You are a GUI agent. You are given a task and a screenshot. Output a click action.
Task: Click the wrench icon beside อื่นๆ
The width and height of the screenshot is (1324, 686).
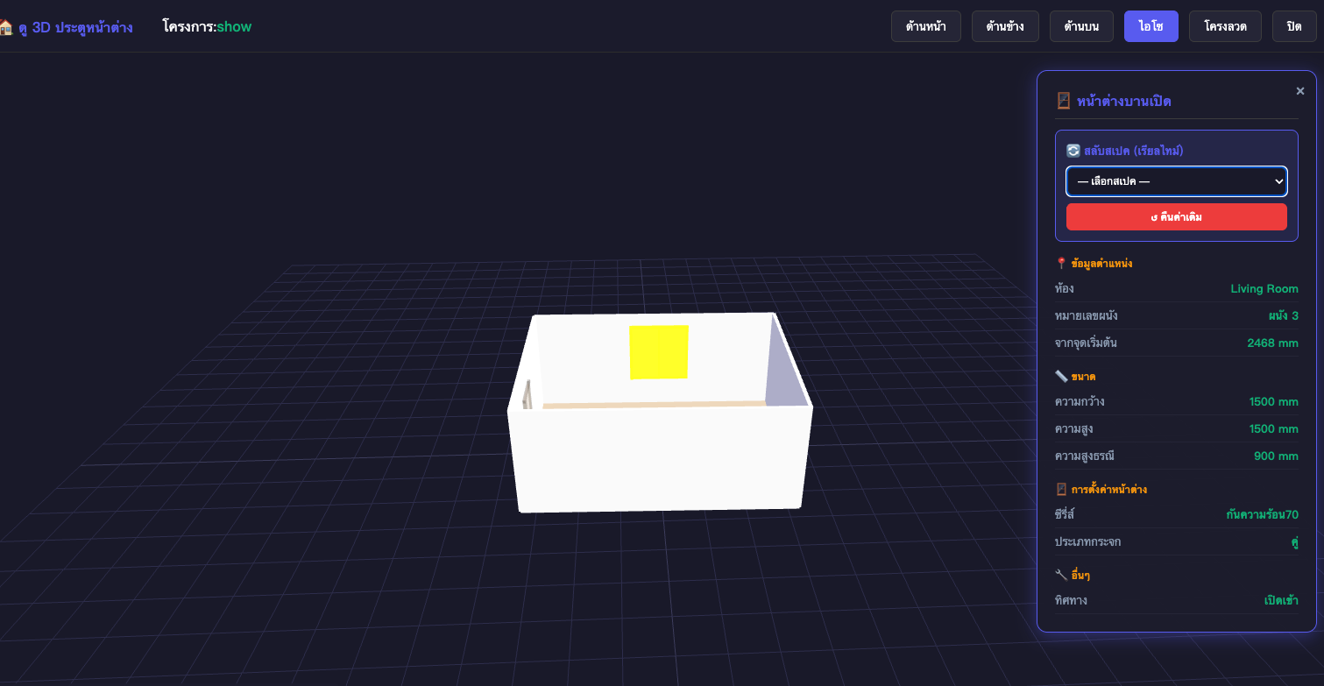pyautogui.click(x=1061, y=575)
